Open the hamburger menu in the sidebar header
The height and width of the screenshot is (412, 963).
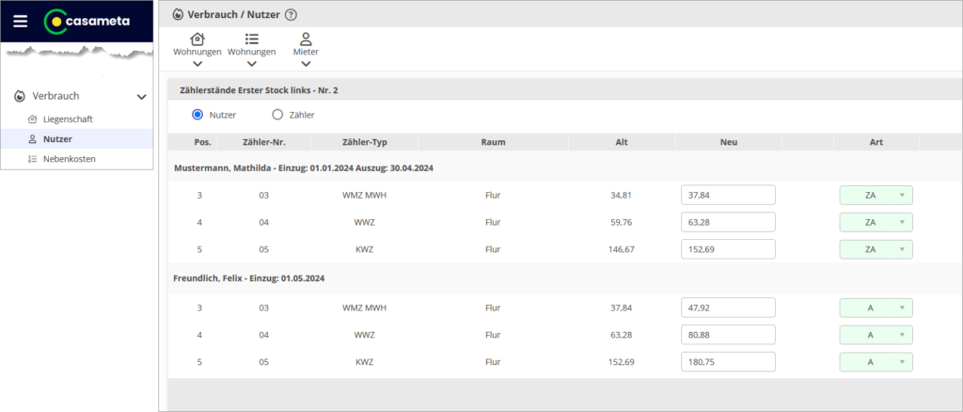20,21
